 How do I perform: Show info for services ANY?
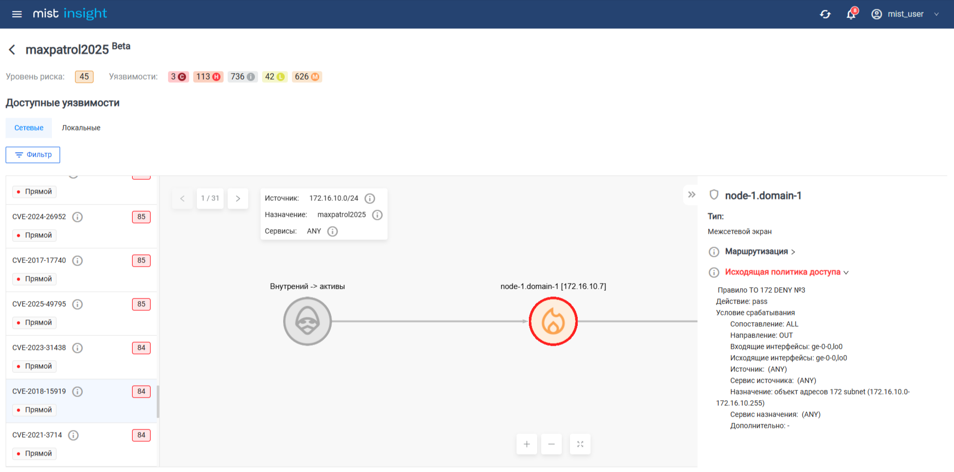click(333, 231)
